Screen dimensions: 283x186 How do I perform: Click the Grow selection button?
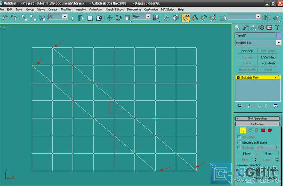coord(268,154)
